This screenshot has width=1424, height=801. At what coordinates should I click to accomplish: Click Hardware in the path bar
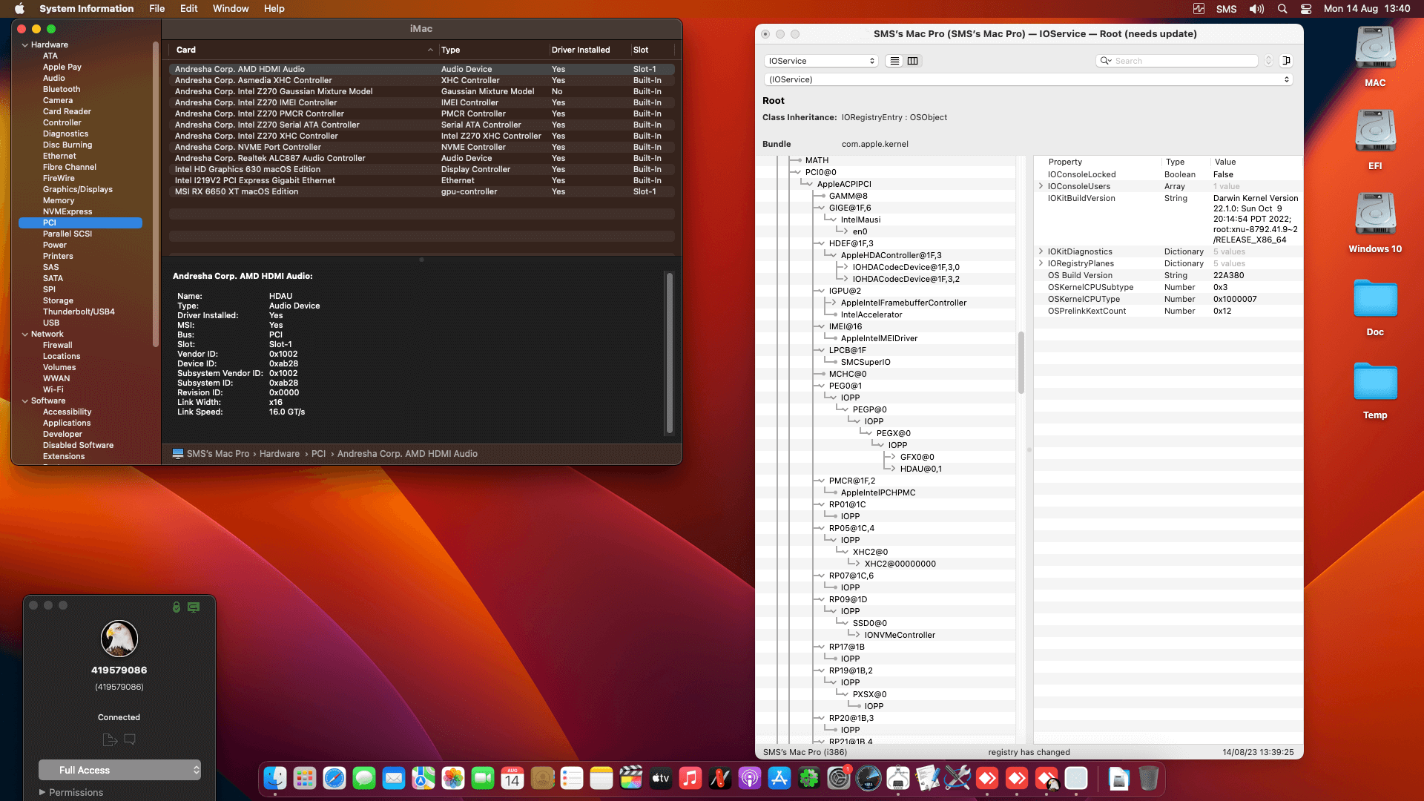pyautogui.click(x=280, y=453)
